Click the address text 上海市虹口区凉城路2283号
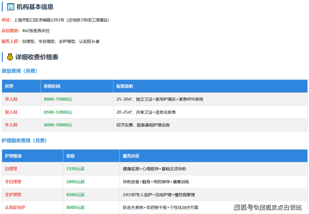Image resolution: width=309 pixels, height=214 pixels. [x=39, y=20]
